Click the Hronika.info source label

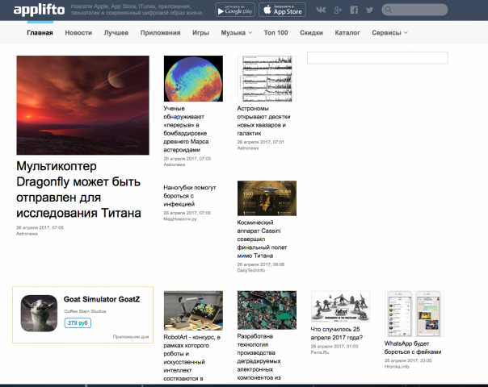click(x=397, y=367)
